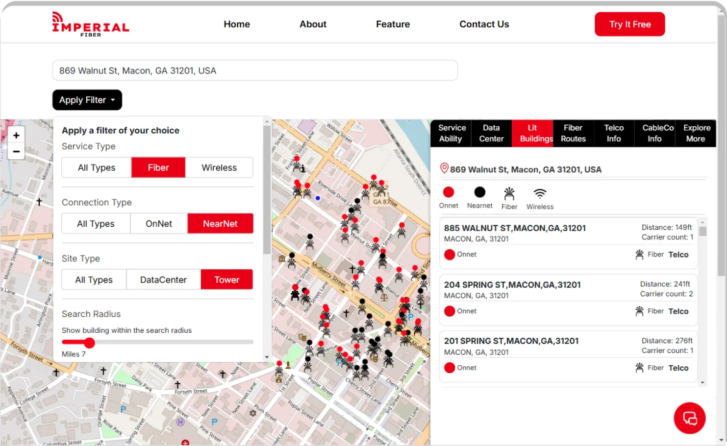Choose OnNet connection type
Screen dimensions: 727x446
(x=159, y=224)
